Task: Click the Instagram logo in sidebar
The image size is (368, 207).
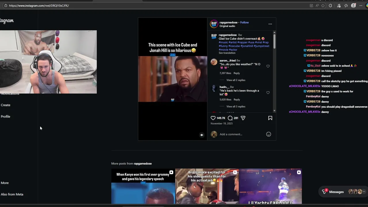Action: [x=7, y=21]
